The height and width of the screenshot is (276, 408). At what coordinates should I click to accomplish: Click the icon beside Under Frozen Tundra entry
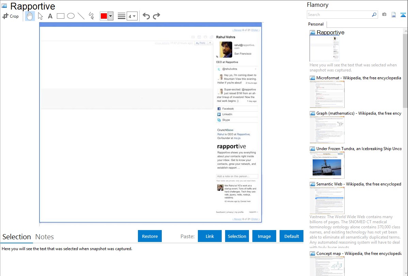click(x=313, y=149)
